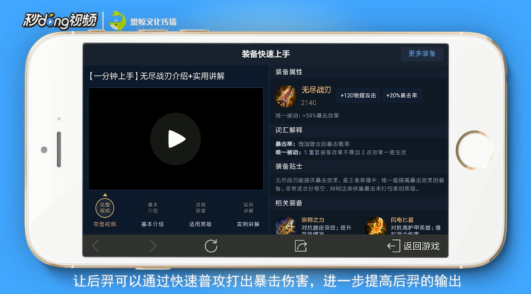Tap the 闪电匕首 equipment icon
This screenshot has width=531, height=294.
coord(375,226)
